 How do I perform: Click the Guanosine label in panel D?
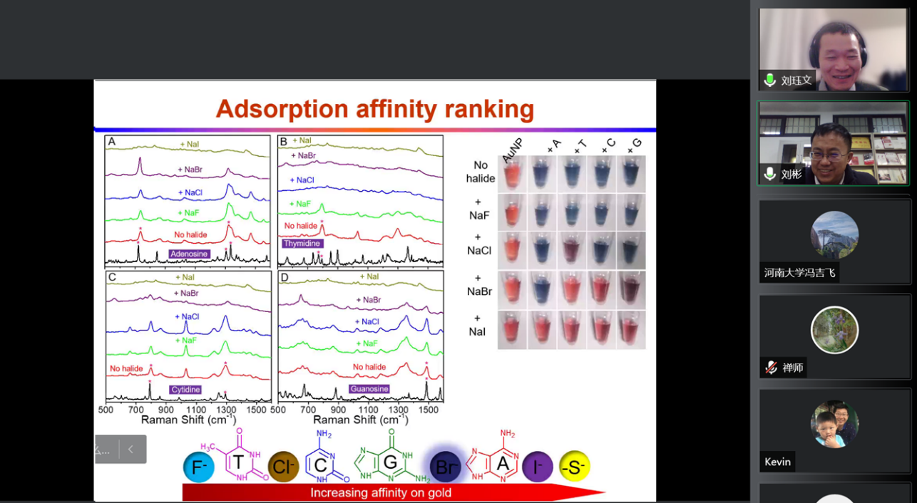[369, 389]
